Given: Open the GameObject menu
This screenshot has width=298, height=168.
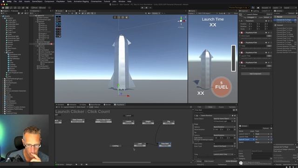Looking at the screenshot, I should pyautogui.click(x=37, y=1).
